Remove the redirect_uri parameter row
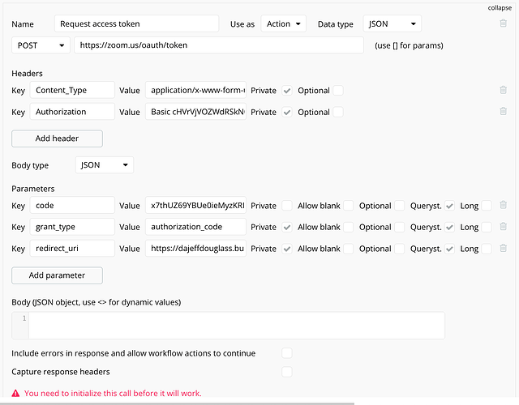The width and height of the screenshot is (519, 405). click(504, 249)
